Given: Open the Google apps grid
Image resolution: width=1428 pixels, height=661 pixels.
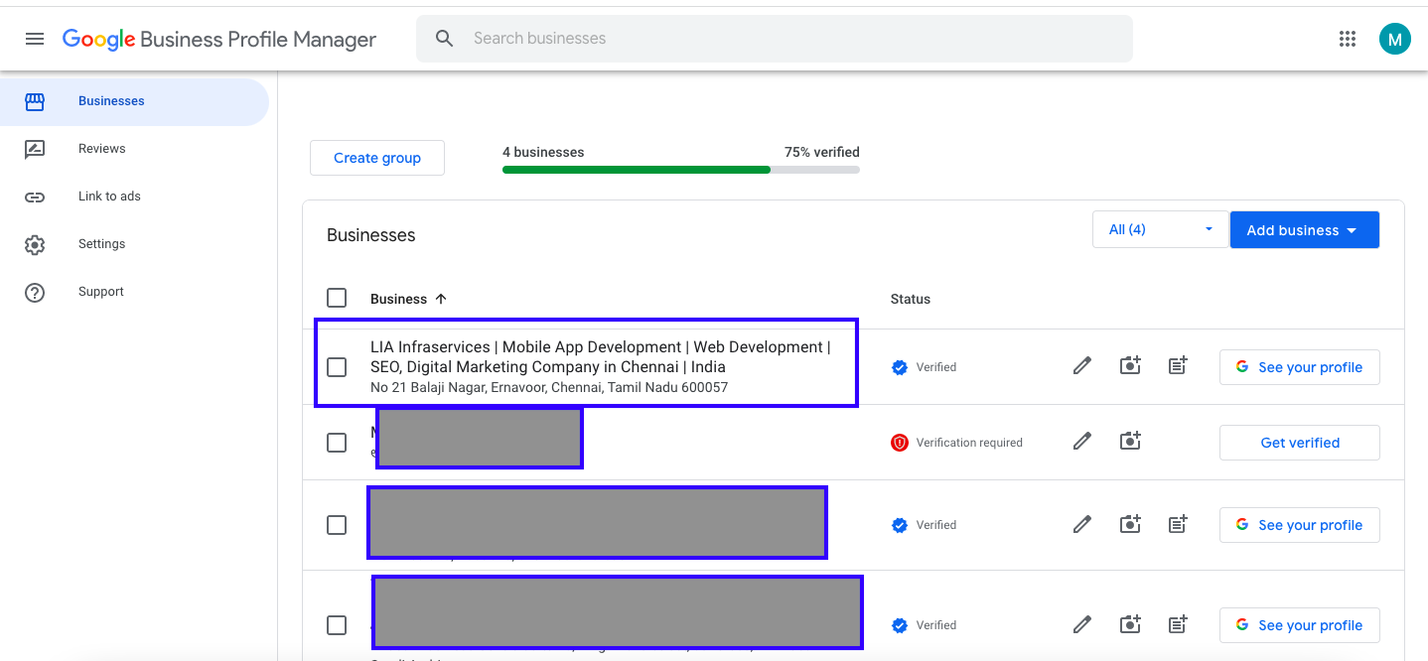Looking at the screenshot, I should coord(1348,39).
